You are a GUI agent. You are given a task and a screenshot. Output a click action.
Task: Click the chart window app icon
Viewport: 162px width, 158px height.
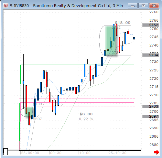(5, 5)
